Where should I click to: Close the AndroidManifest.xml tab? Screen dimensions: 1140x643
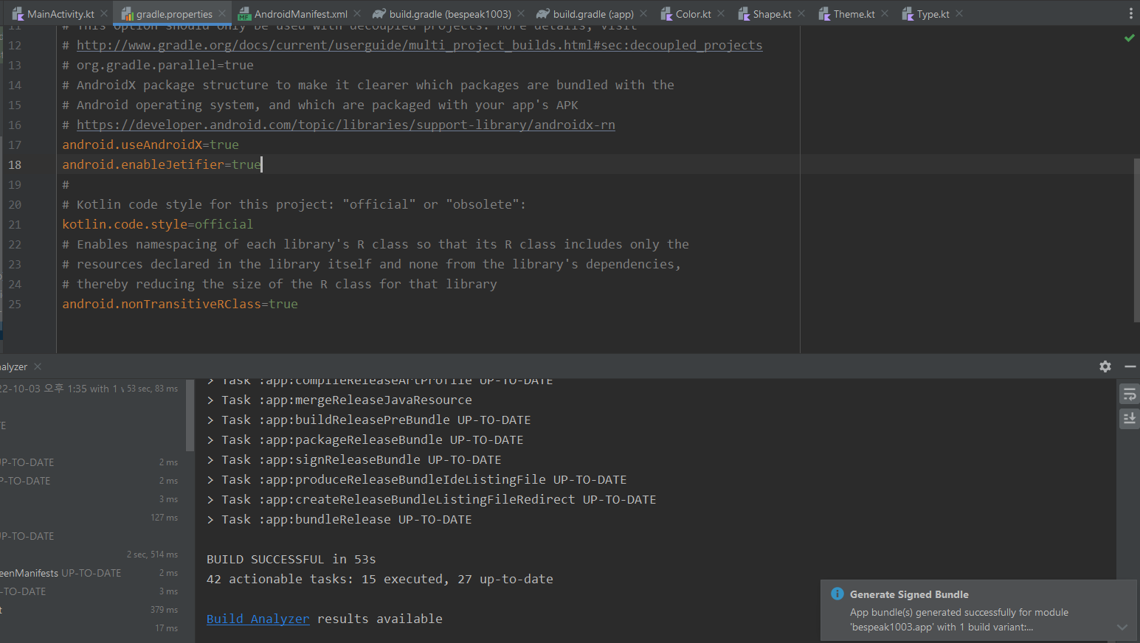click(x=357, y=13)
